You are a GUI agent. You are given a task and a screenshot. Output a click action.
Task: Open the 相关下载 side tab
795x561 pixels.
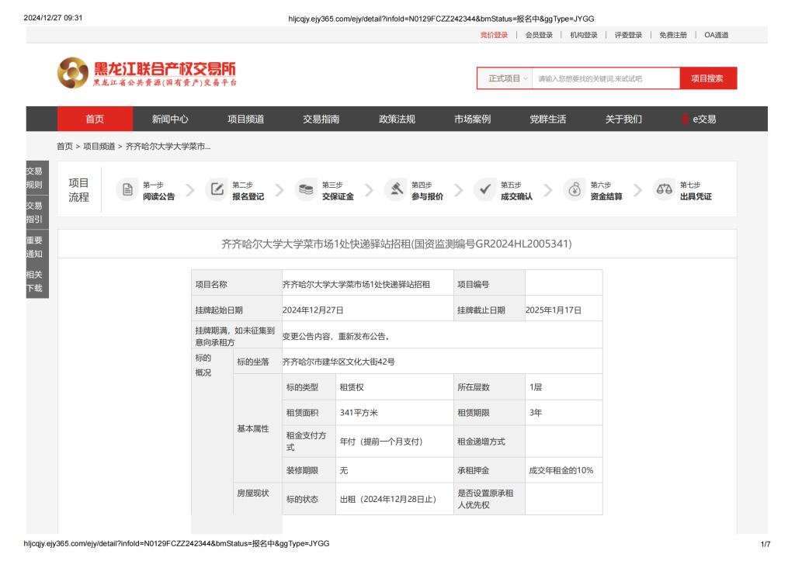pyautogui.click(x=34, y=281)
